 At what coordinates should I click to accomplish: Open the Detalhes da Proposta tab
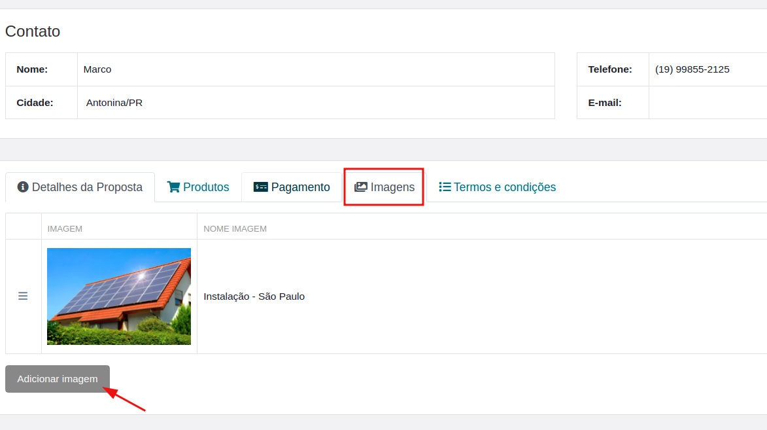(x=80, y=187)
